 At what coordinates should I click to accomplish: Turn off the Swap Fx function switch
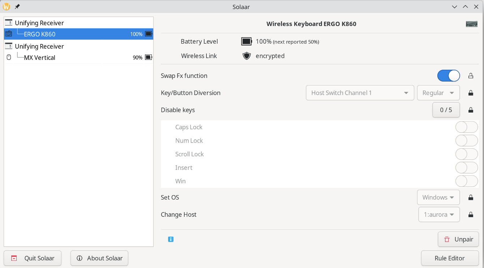tap(449, 76)
